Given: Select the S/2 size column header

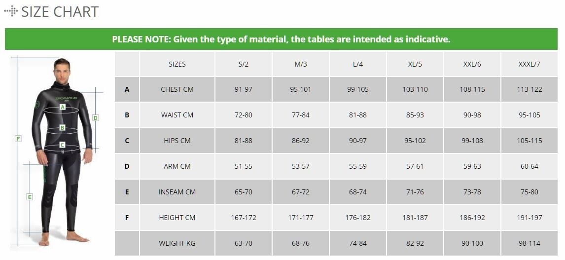Looking at the screenshot, I should [243, 64].
